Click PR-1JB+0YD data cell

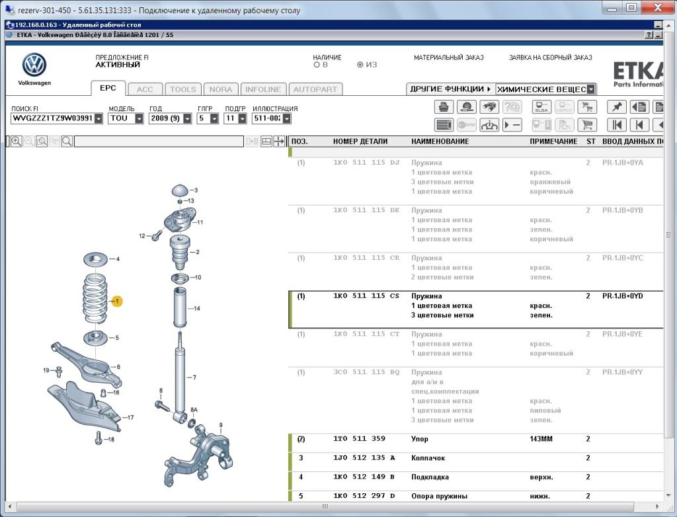pos(623,296)
